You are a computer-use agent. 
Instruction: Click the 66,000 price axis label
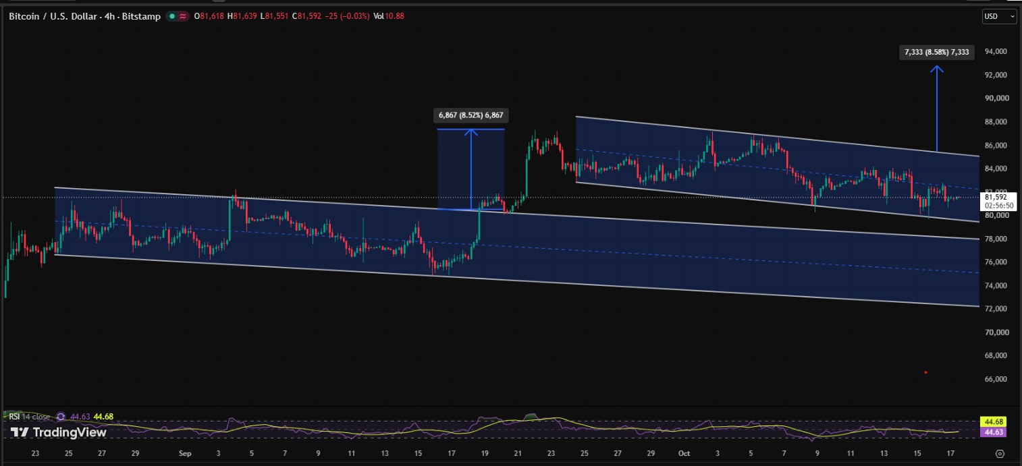996,379
